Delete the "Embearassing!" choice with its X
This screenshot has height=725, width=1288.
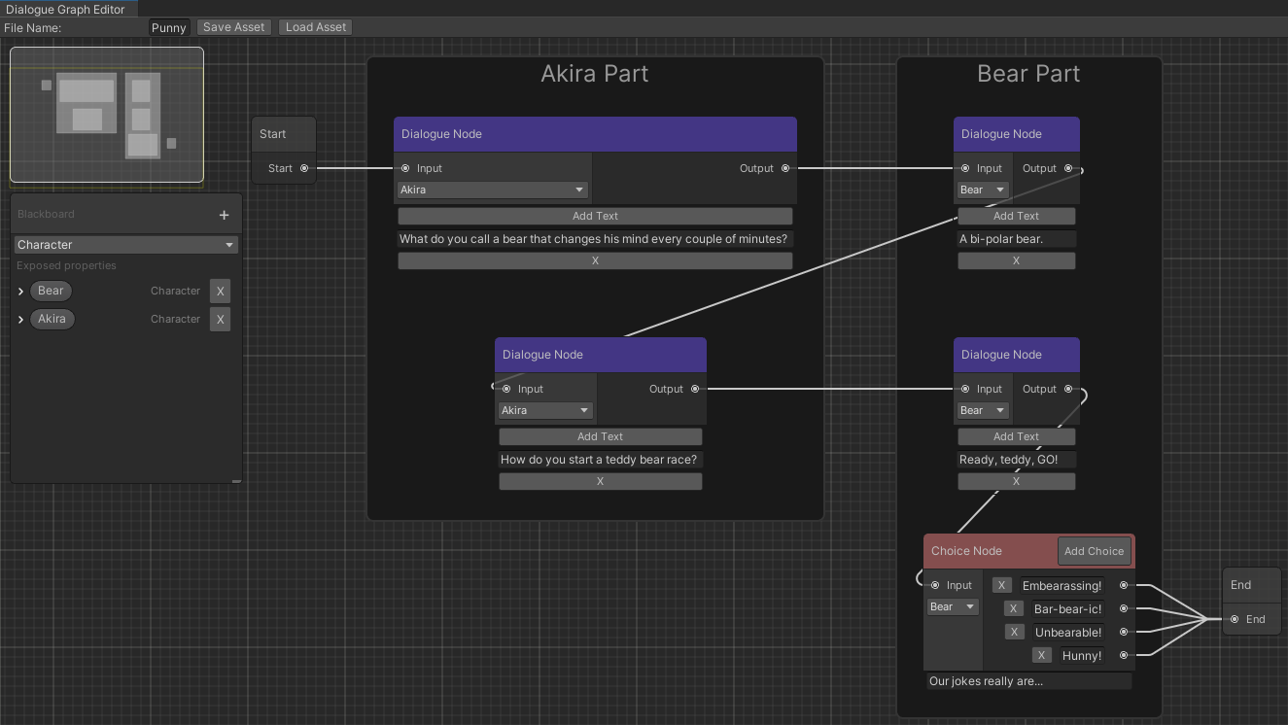point(1001,584)
